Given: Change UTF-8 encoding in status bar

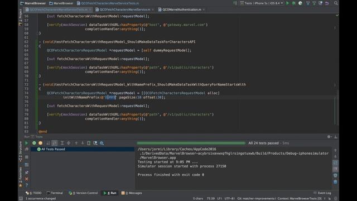Looking at the screenshot, I should (x=229, y=199).
